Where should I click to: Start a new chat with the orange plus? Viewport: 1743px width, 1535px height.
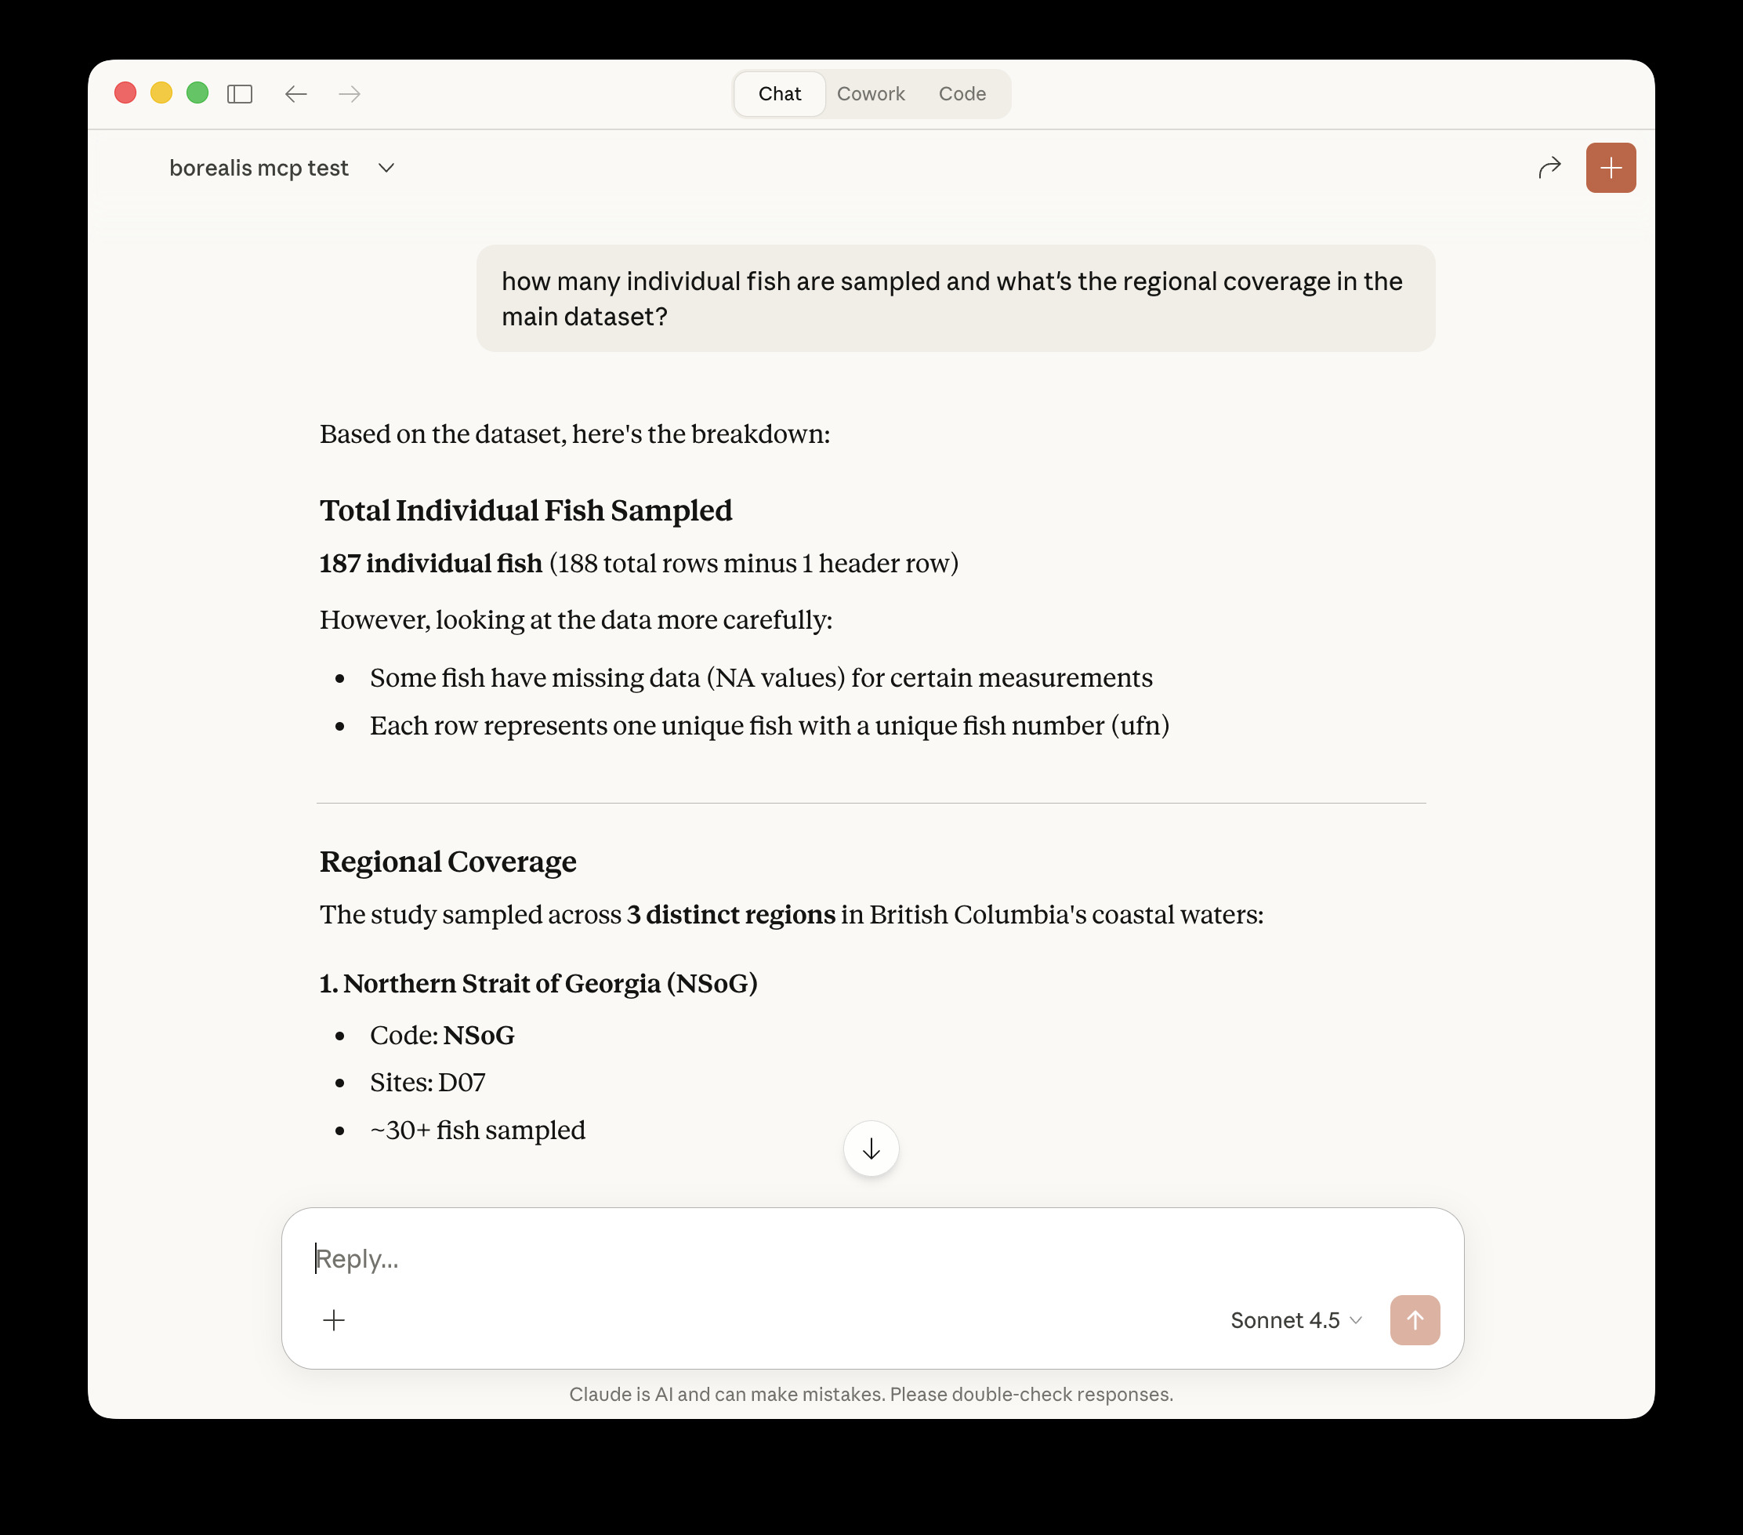[x=1611, y=167]
